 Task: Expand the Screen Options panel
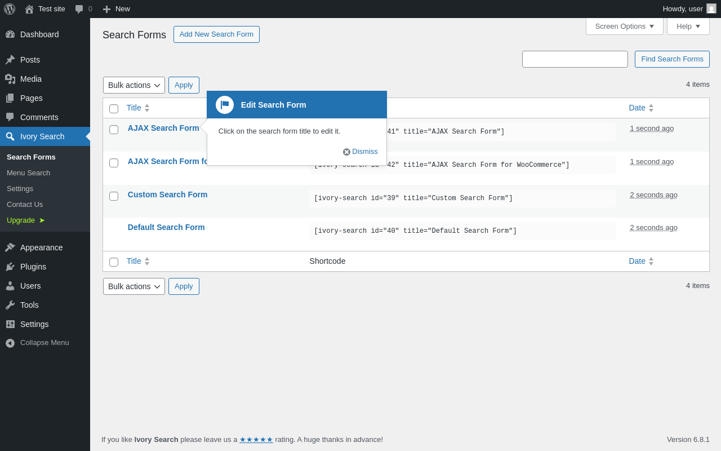[x=625, y=26]
